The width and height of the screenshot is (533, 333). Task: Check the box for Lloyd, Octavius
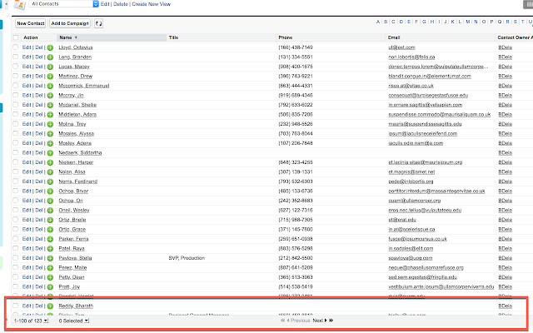pyautogui.click(x=16, y=47)
